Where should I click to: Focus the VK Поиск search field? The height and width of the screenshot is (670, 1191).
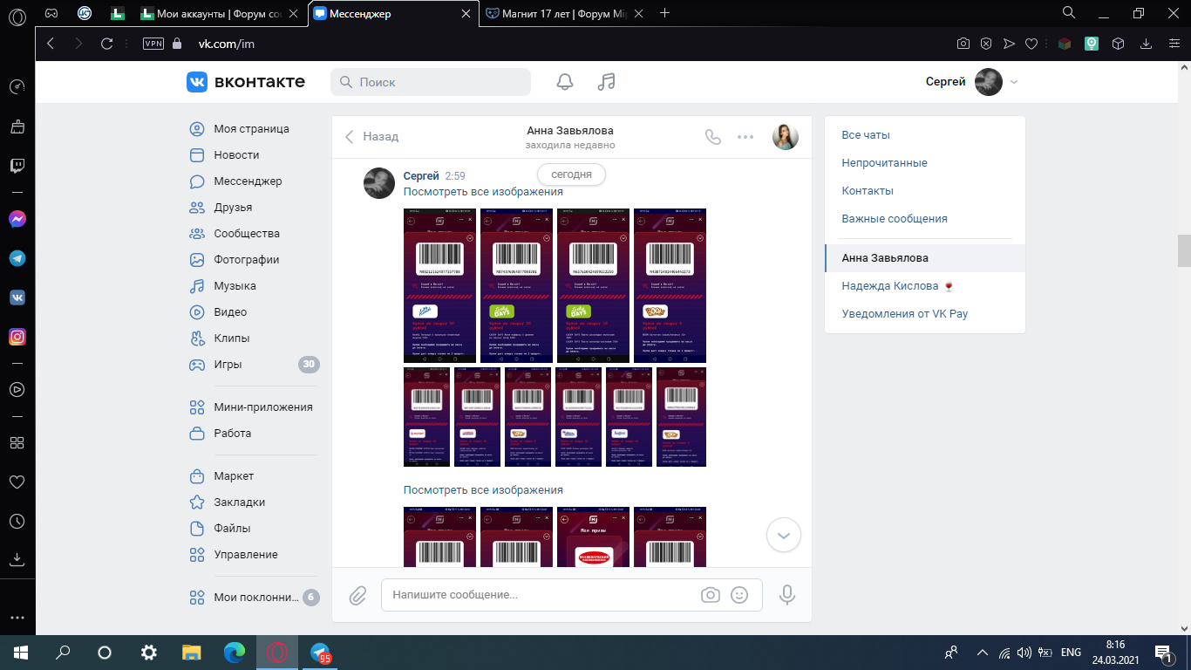(431, 82)
